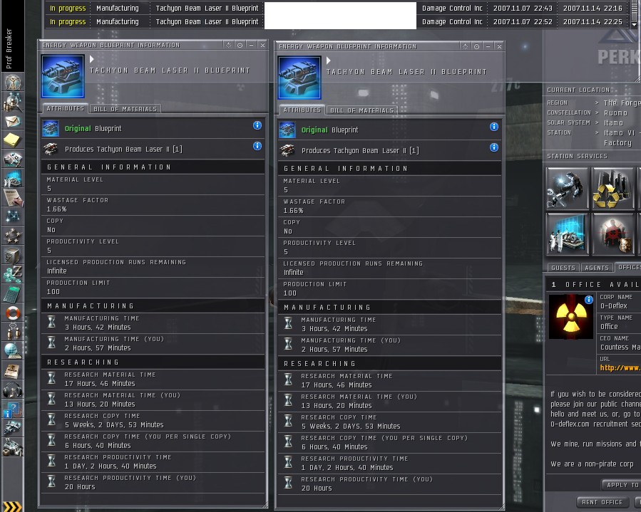Image resolution: width=641 pixels, height=512 pixels.
Task: Open the Items Hangar icon
Action: click(13, 447)
